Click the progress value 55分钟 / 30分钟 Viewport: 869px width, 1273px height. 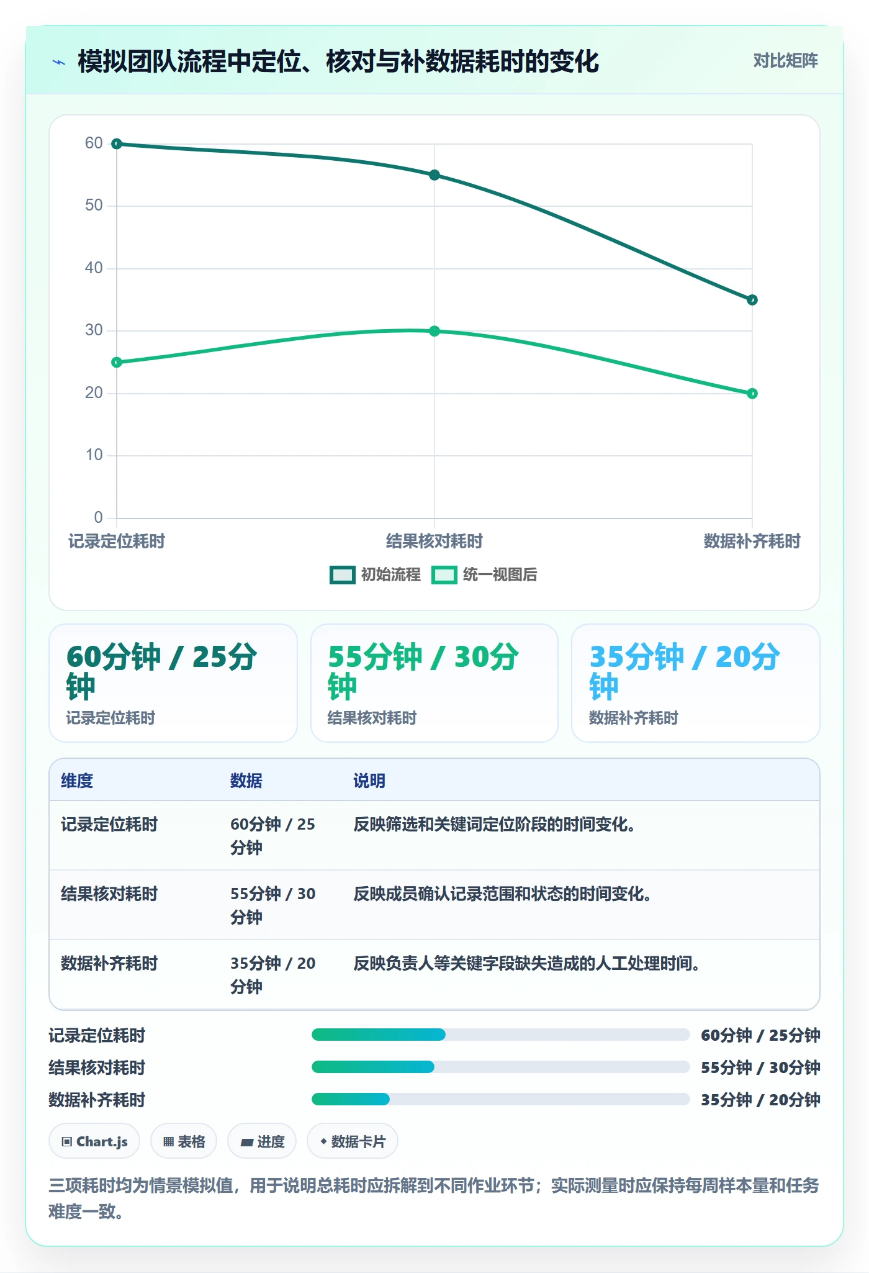[760, 1067]
